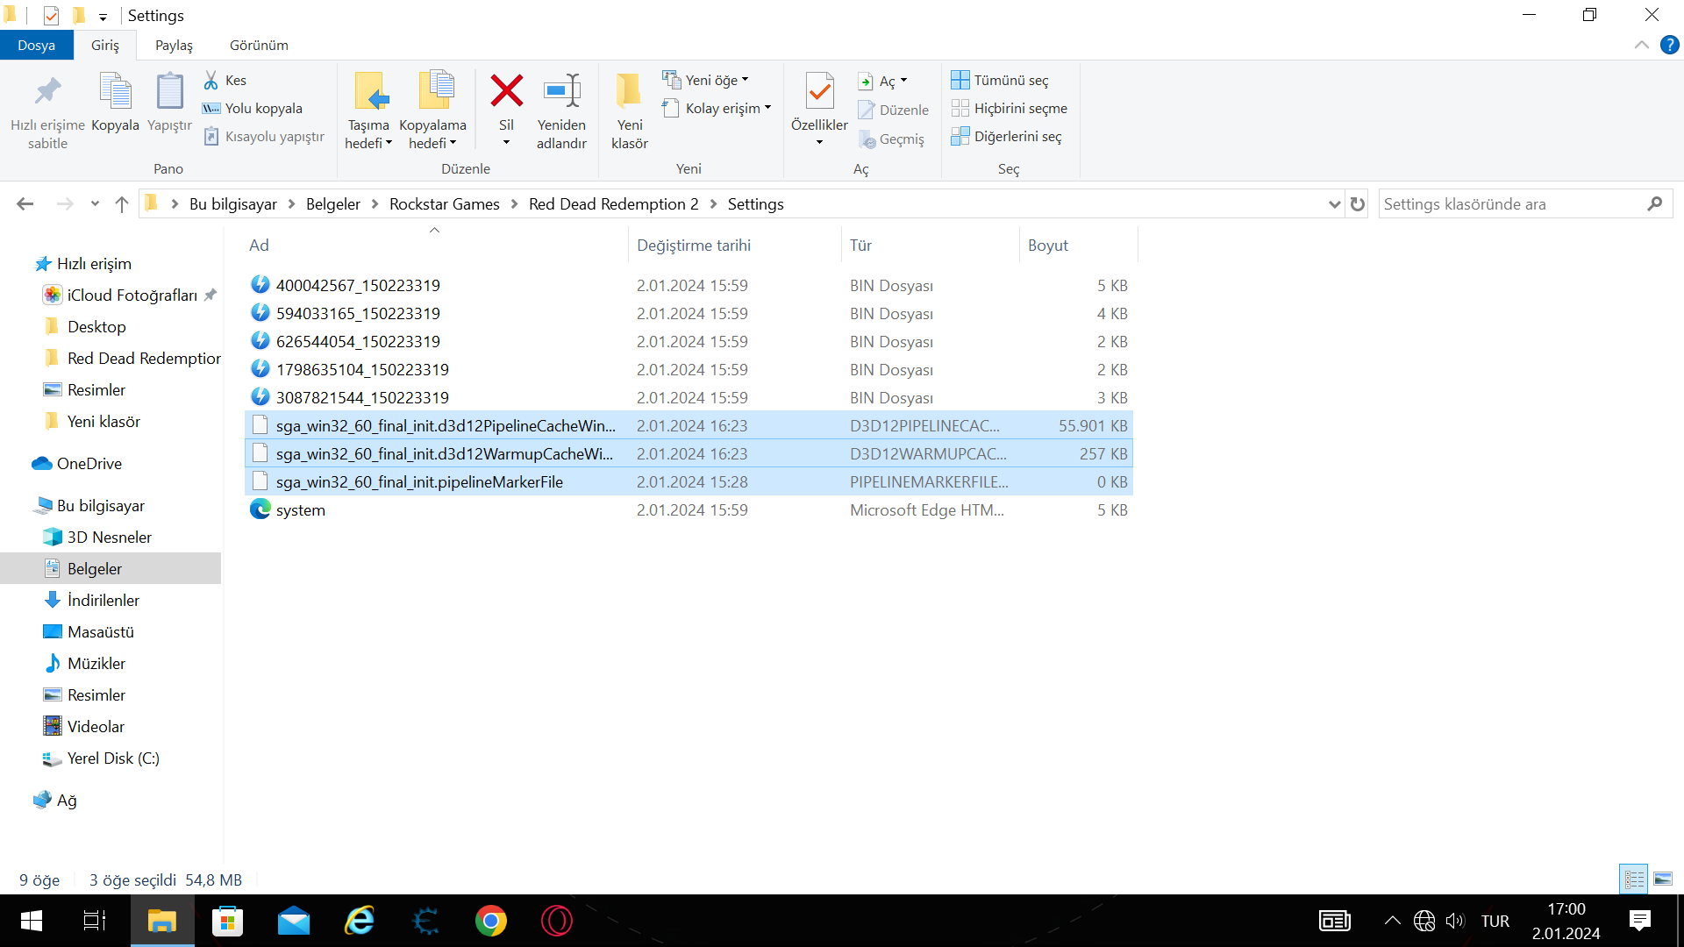The height and width of the screenshot is (947, 1684).
Task: Click the Yeni klasör new folder icon
Action: [629, 92]
